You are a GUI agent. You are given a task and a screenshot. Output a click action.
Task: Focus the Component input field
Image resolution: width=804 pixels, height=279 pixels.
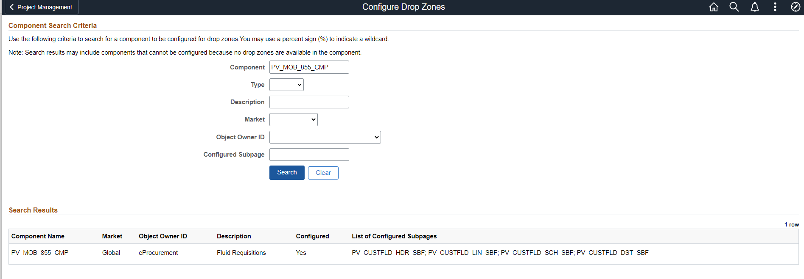(309, 67)
